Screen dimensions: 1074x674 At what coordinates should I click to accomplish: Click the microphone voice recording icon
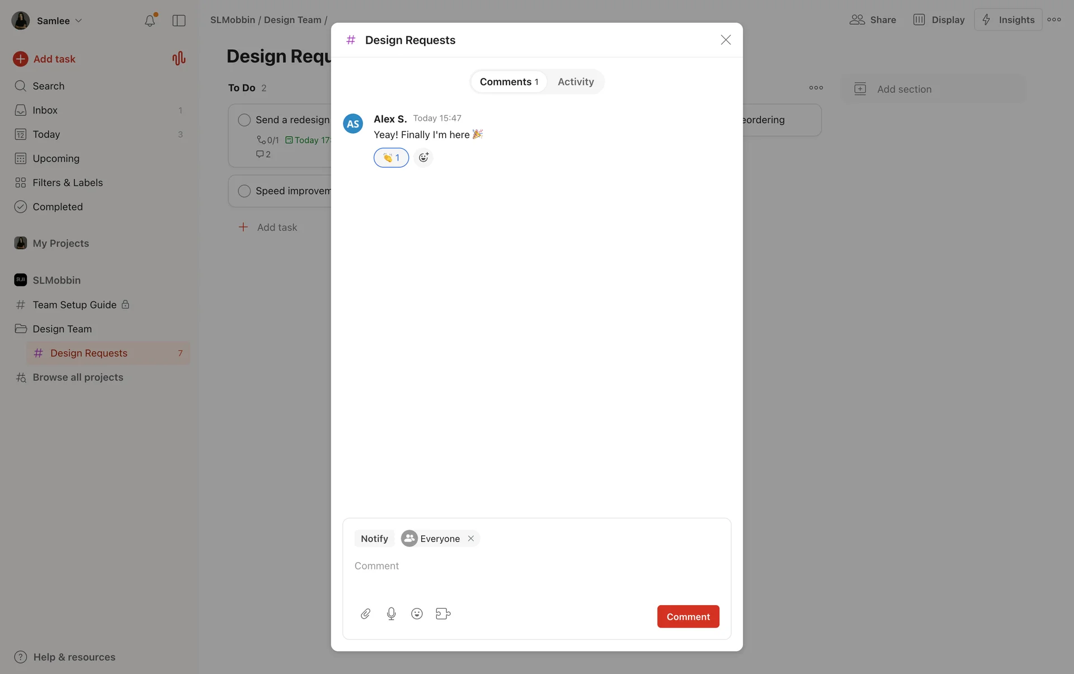click(x=391, y=614)
